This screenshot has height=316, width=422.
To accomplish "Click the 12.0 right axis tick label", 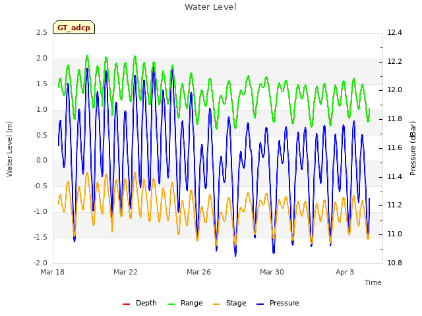I will tap(394, 90).
